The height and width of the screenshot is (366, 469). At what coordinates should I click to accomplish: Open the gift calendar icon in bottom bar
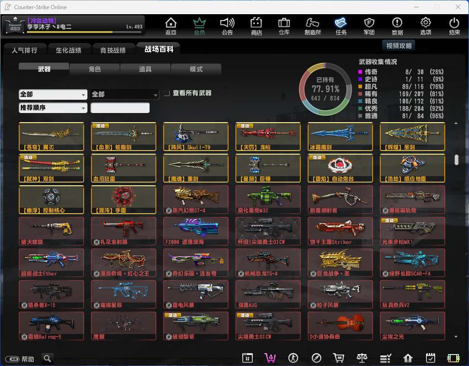[x=247, y=358]
